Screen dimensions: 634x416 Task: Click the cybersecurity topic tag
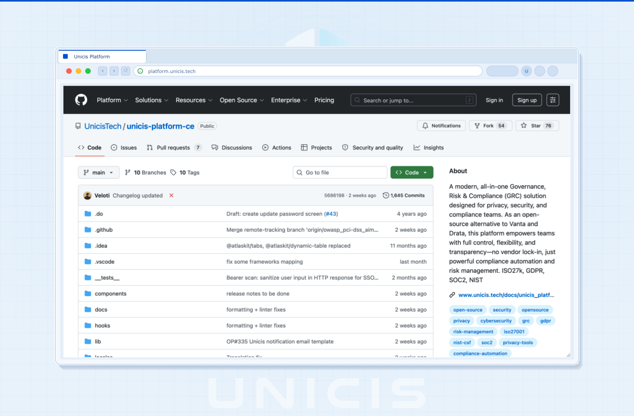[x=496, y=321]
